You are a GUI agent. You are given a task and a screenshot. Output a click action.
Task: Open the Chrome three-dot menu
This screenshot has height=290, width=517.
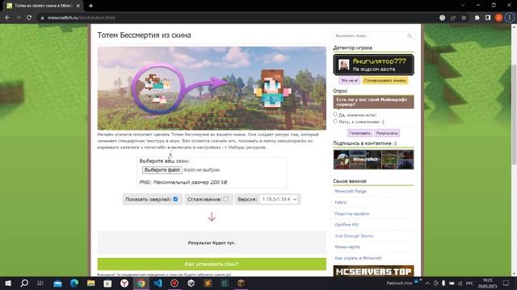[510, 18]
